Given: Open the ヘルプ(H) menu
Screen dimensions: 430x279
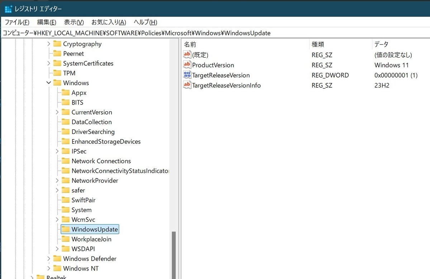Looking at the screenshot, I should pos(145,22).
